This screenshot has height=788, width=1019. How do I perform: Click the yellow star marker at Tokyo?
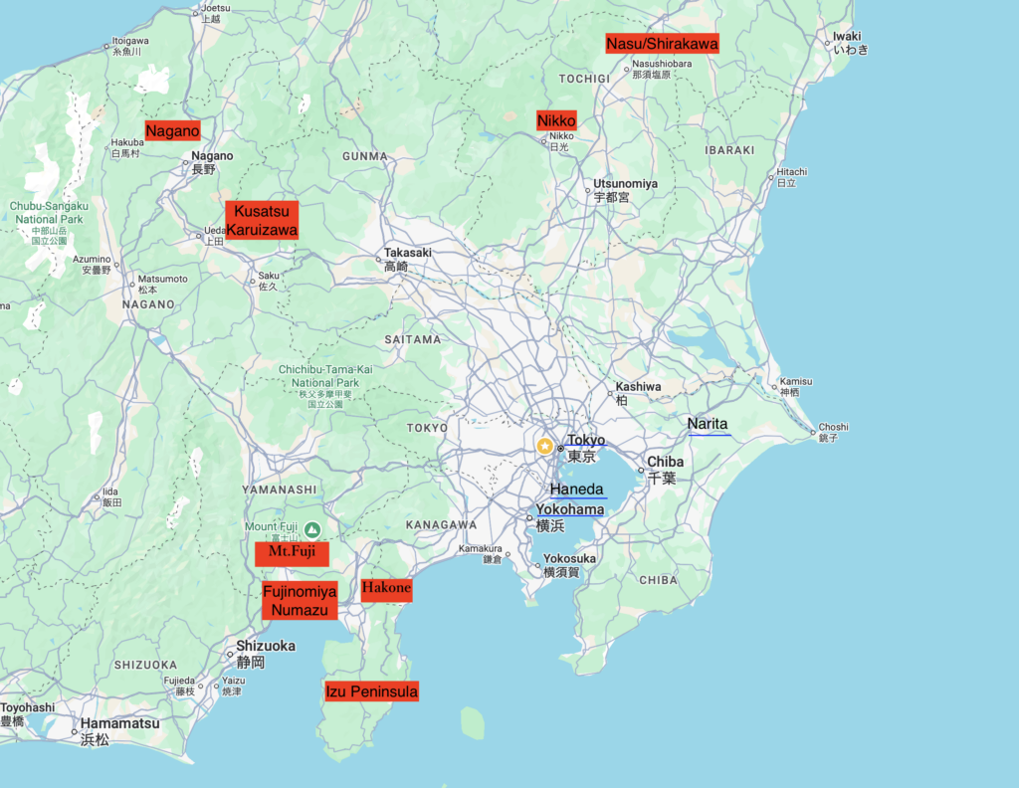point(544,447)
